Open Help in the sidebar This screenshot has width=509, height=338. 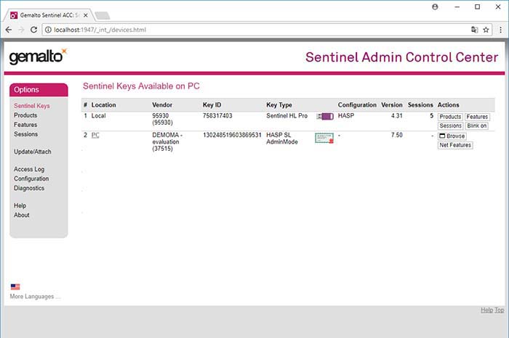tap(20, 205)
